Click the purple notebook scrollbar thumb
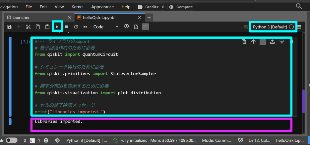 pyautogui.click(x=304, y=101)
